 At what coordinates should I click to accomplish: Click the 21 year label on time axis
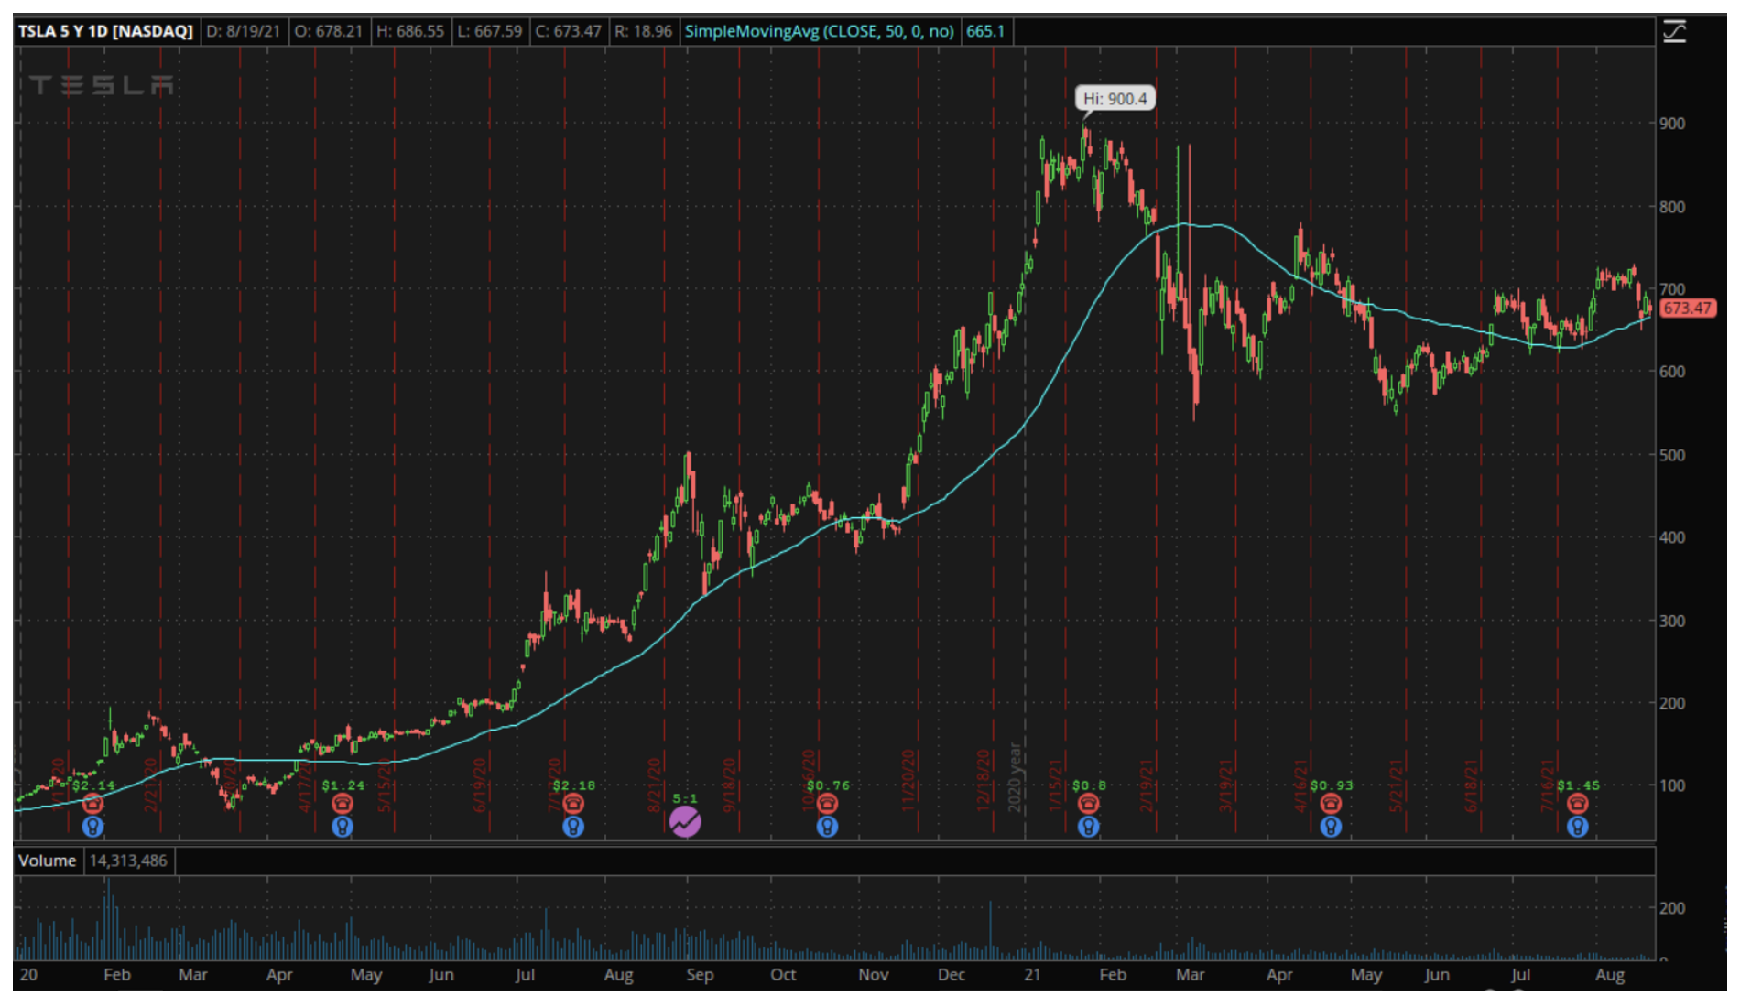1032,975
